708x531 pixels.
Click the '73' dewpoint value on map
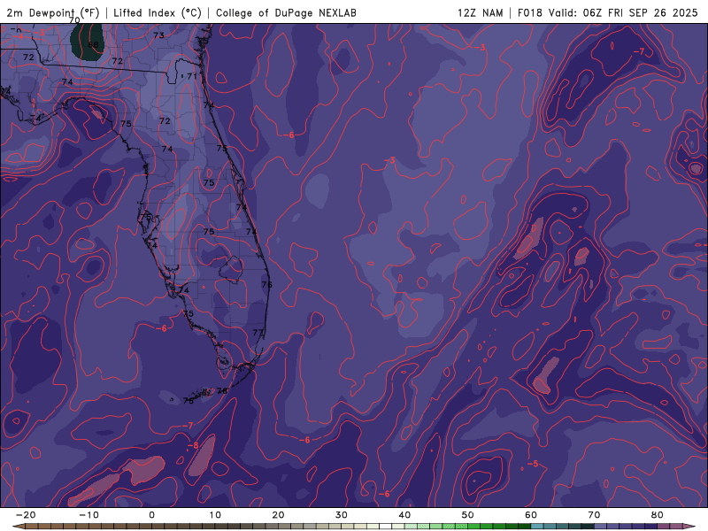pos(158,35)
